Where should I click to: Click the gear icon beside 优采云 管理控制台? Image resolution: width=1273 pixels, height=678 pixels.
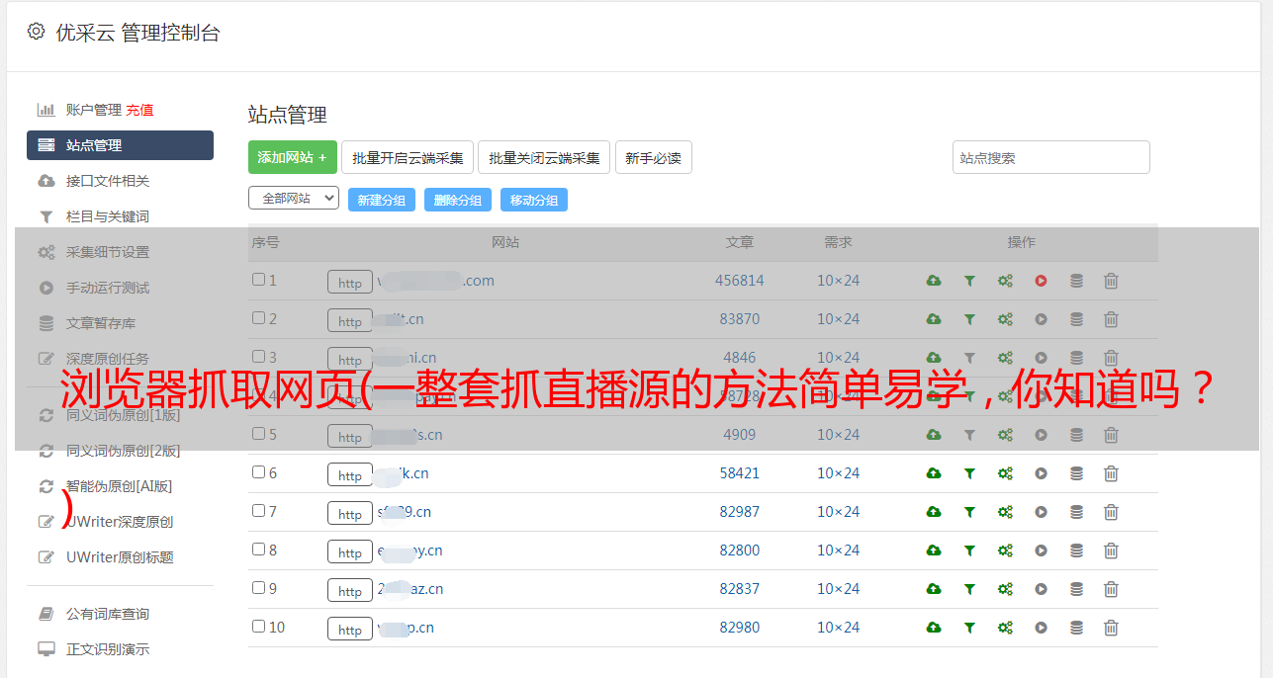coord(36,32)
